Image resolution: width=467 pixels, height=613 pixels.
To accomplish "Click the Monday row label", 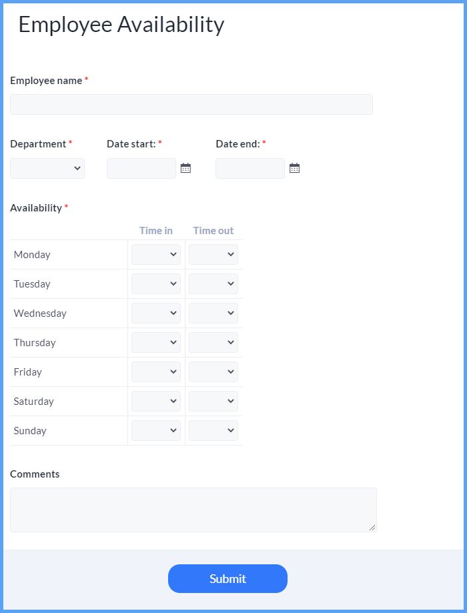I will [x=32, y=255].
